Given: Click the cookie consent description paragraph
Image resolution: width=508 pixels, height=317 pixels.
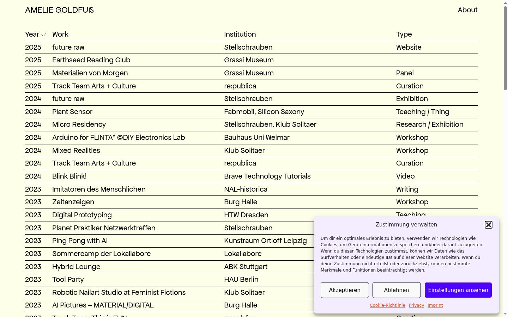Looking at the screenshot, I should [x=402, y=254].
